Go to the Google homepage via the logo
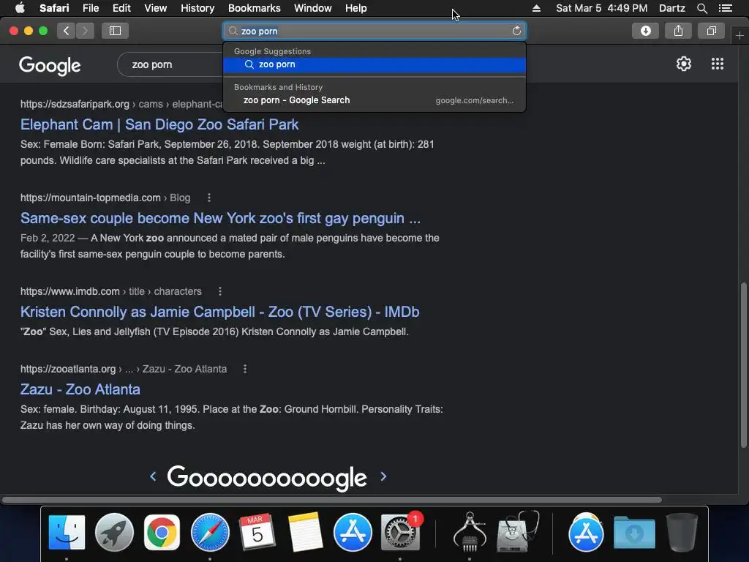This screenshot has width=749, height=562. click(x=50, y=65)
